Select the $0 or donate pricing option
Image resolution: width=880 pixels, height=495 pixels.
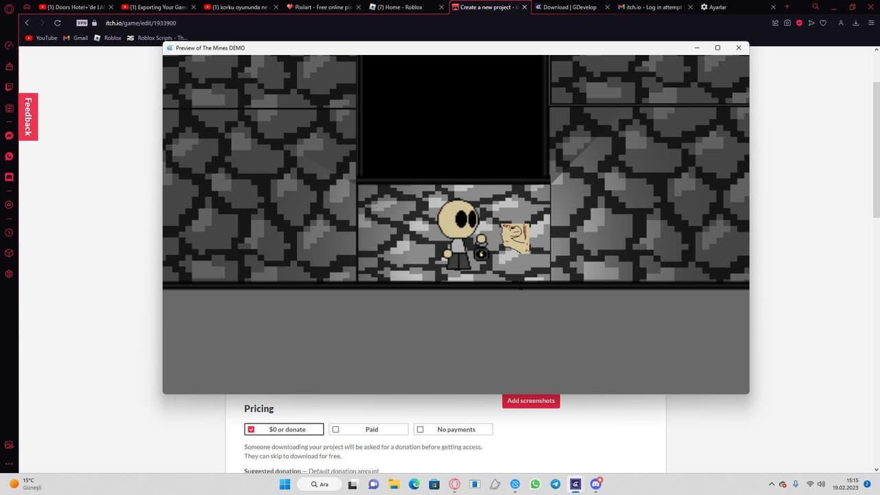click(284, 429)
